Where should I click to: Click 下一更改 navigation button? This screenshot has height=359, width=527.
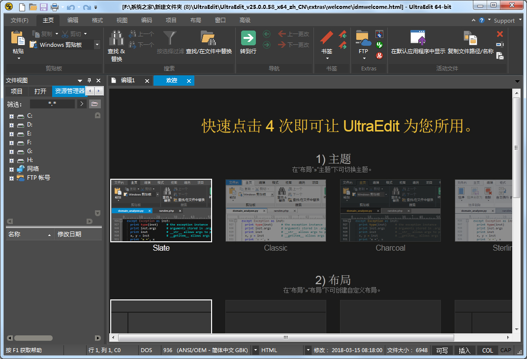293,44
